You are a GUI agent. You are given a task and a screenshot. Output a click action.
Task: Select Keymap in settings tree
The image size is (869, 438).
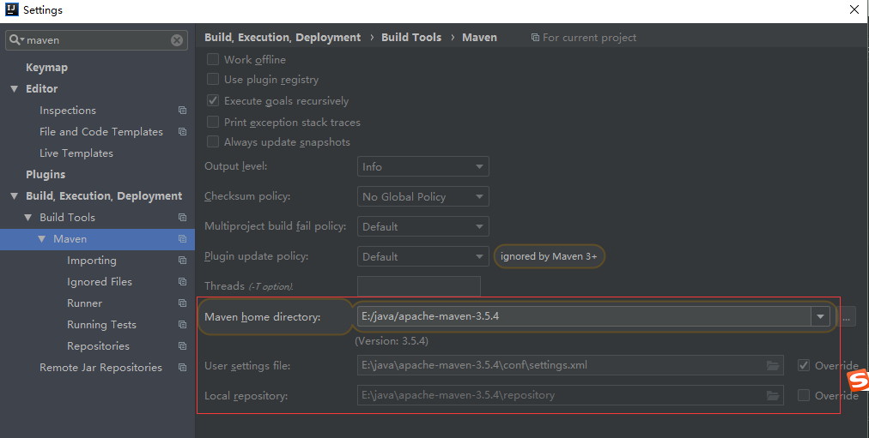(x=46, y=68)
